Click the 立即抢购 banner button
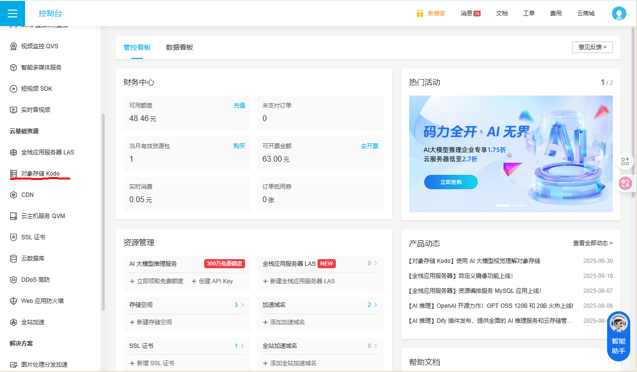This screenshot has width=637, height=372. tap(451, 182)
